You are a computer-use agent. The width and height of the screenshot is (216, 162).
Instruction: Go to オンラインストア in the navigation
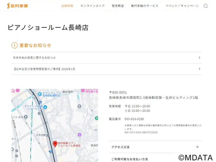pos(92,6)
